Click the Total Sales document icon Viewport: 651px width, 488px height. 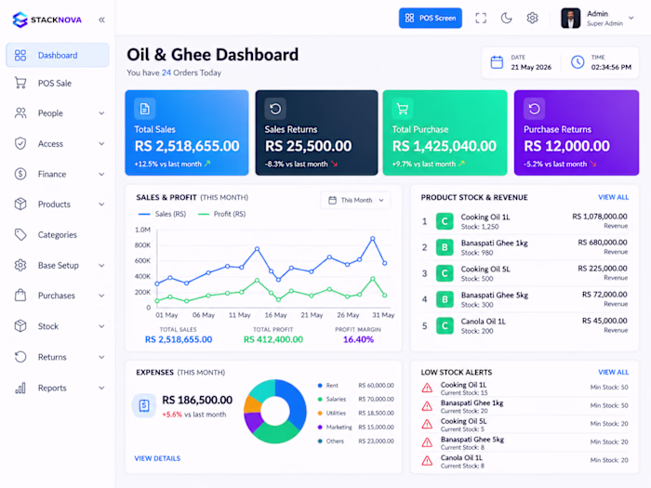tap(144, 109)
